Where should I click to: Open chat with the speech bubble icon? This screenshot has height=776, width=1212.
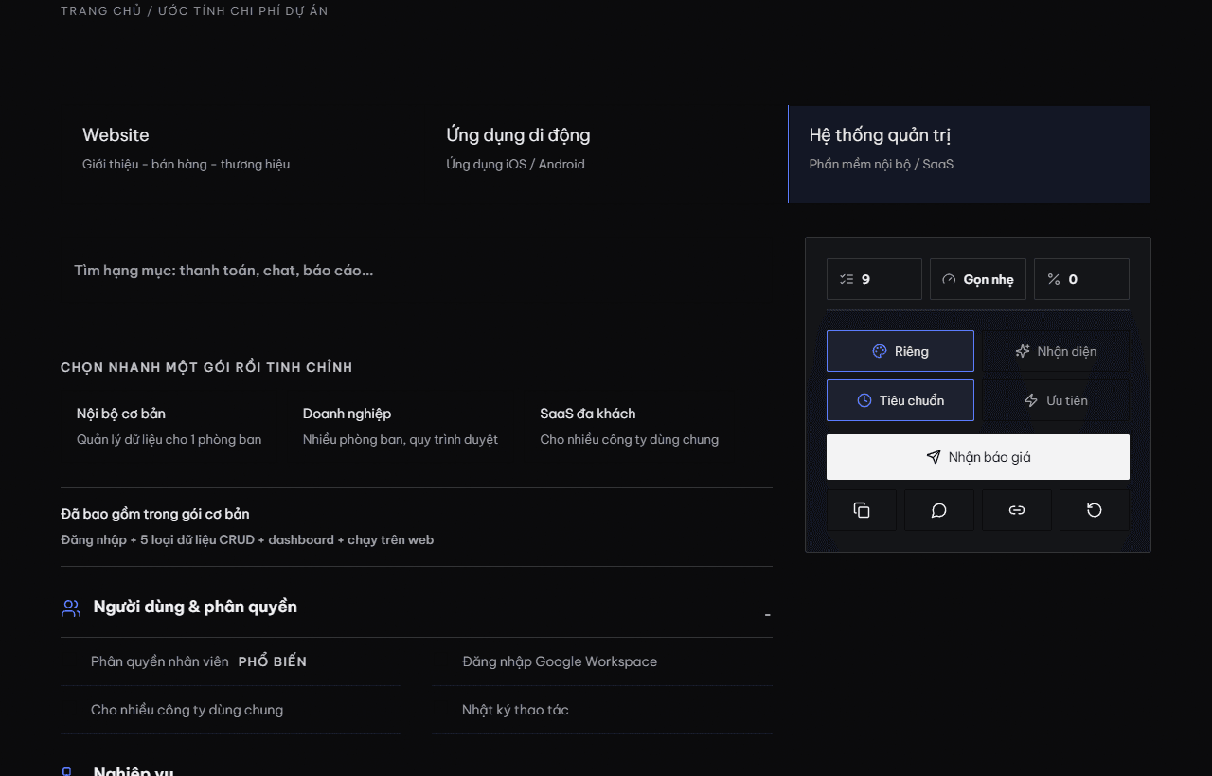[x=939, y=510]
